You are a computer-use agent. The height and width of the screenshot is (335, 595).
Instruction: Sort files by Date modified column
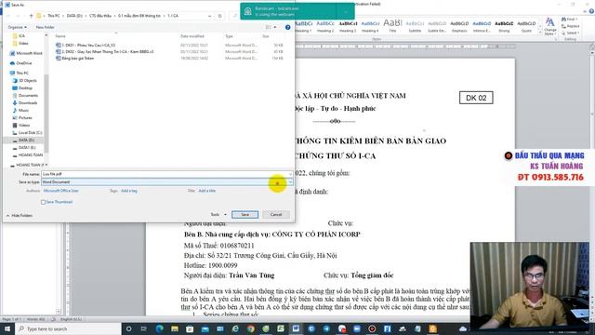[192, 36]
